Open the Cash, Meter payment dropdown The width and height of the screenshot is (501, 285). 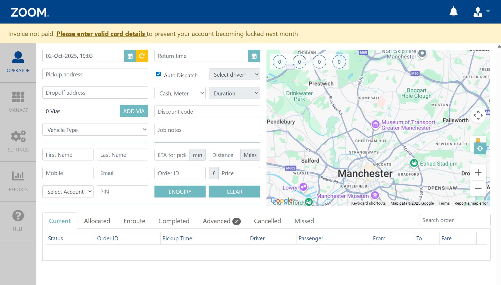pyautogui.click(x=180, y=93)
